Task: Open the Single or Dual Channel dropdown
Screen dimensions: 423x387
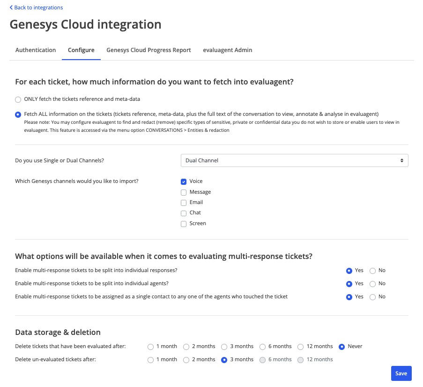Action: [294, 160]
